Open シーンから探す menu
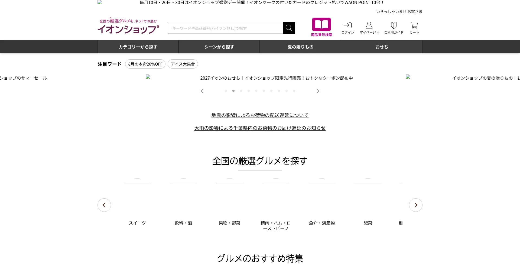This screenshot has height=269, width=520. click(x=219, y=47)
